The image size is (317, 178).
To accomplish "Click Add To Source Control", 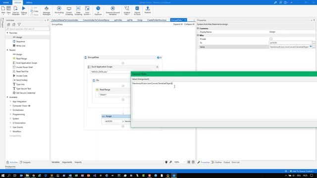I will coord(302,171).
